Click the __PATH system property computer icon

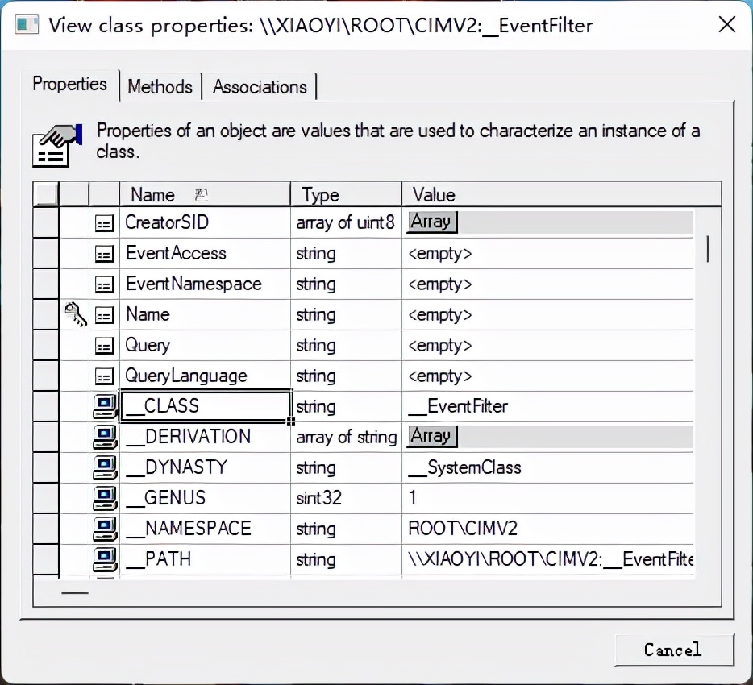pyautogui.click(x=105, y=559)
